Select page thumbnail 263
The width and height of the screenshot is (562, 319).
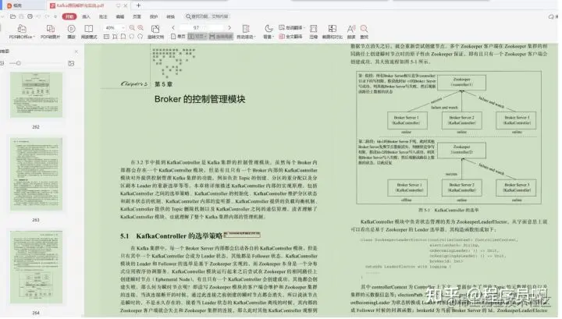coord(36,175)
